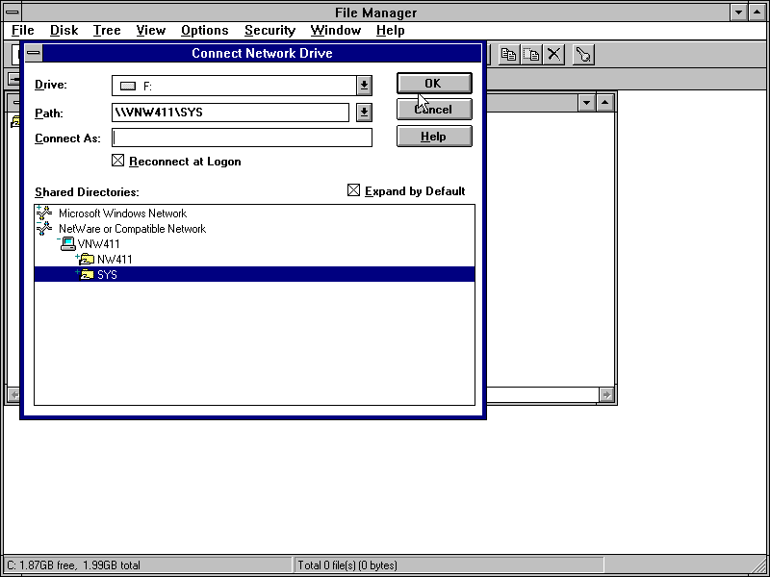Viewport: 770px width, 577px height.
Task: Click the "C: 1.87GB free" status text
Action: click(73, 565)
